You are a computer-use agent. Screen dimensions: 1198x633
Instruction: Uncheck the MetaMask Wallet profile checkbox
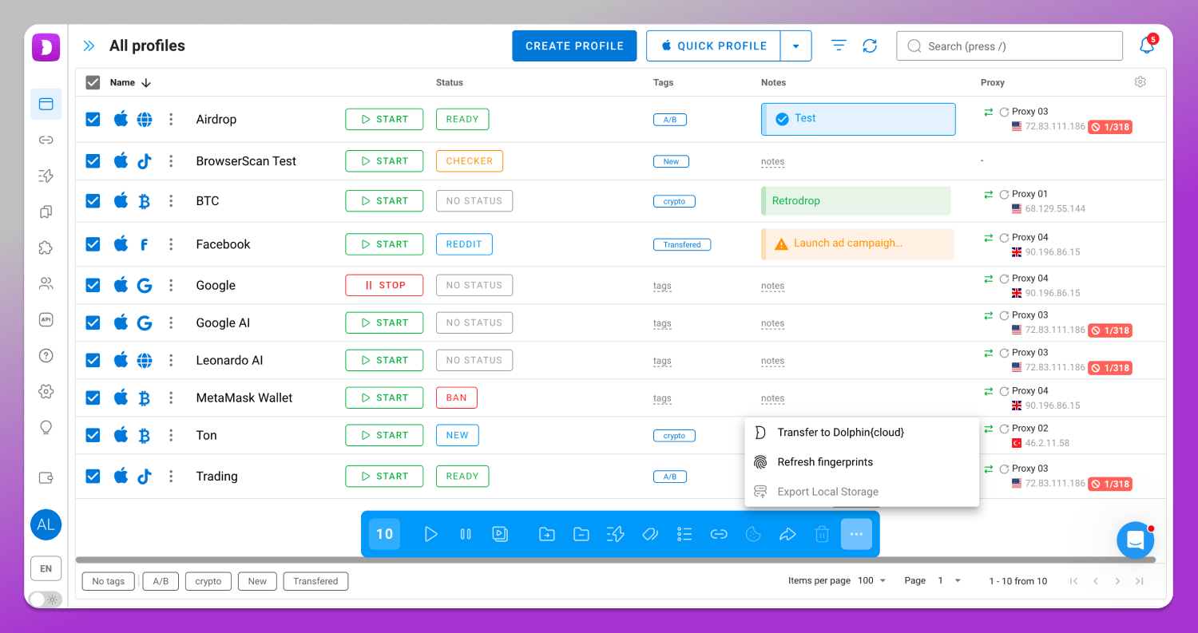pyautogui.click(x=93, y=398)
